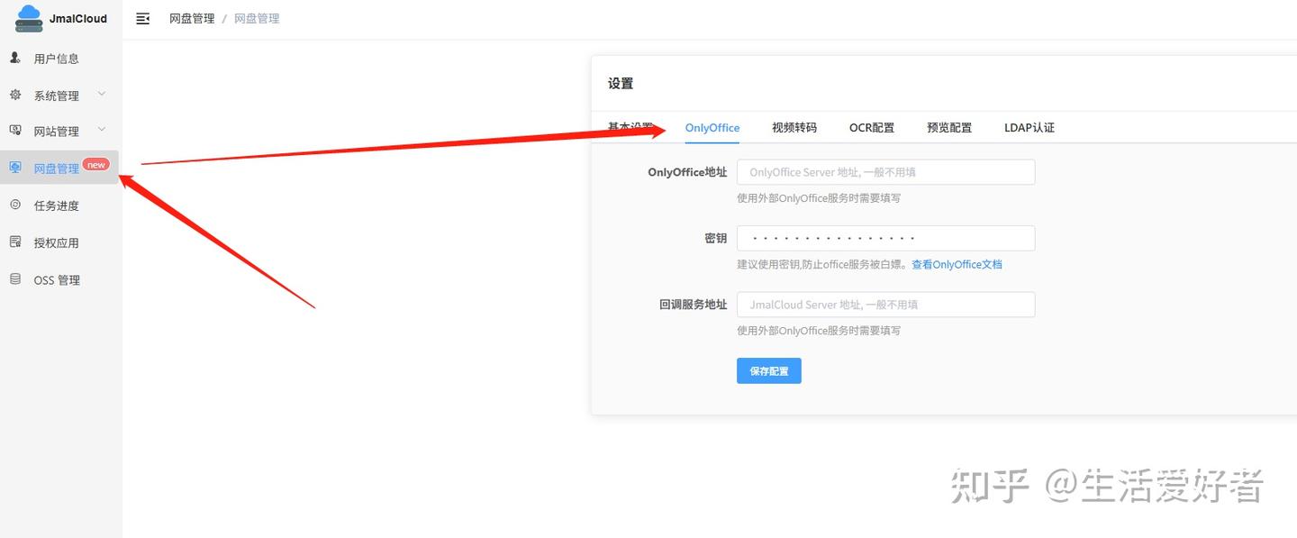
Task: Open the 查看OnlyOffice文档 link
Action: (x=957, y=264)
